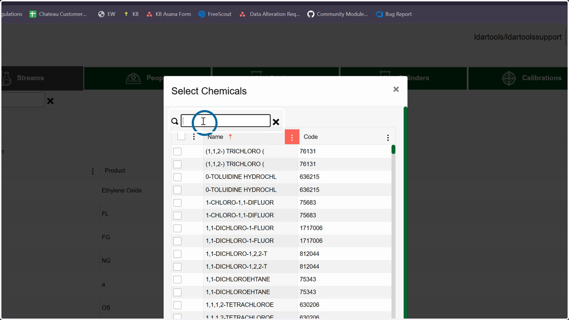Select the first code 76131 cell
569x320 pixels.
click(x=345, y=152)
